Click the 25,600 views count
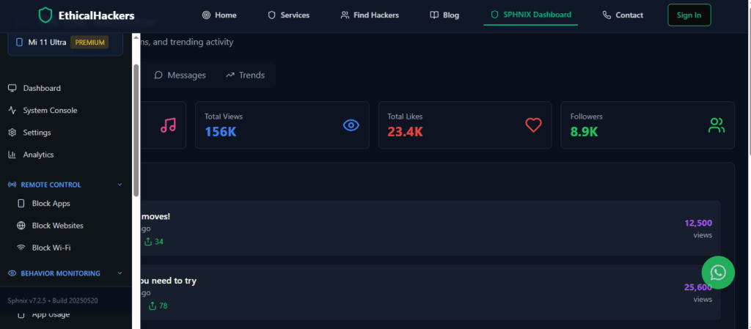The width and height of the screenshot is (751, 329). [x=698, y=287]
